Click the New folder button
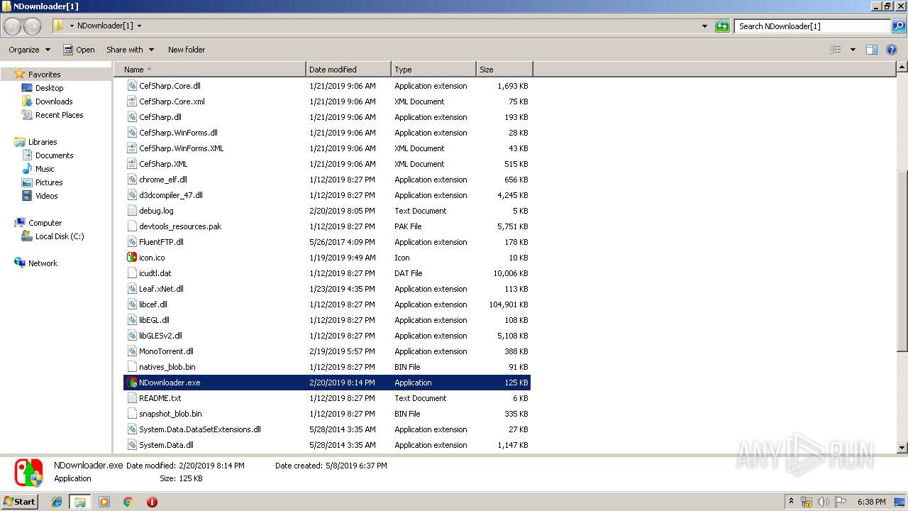The image size is (908, 511). click(187, 50)
